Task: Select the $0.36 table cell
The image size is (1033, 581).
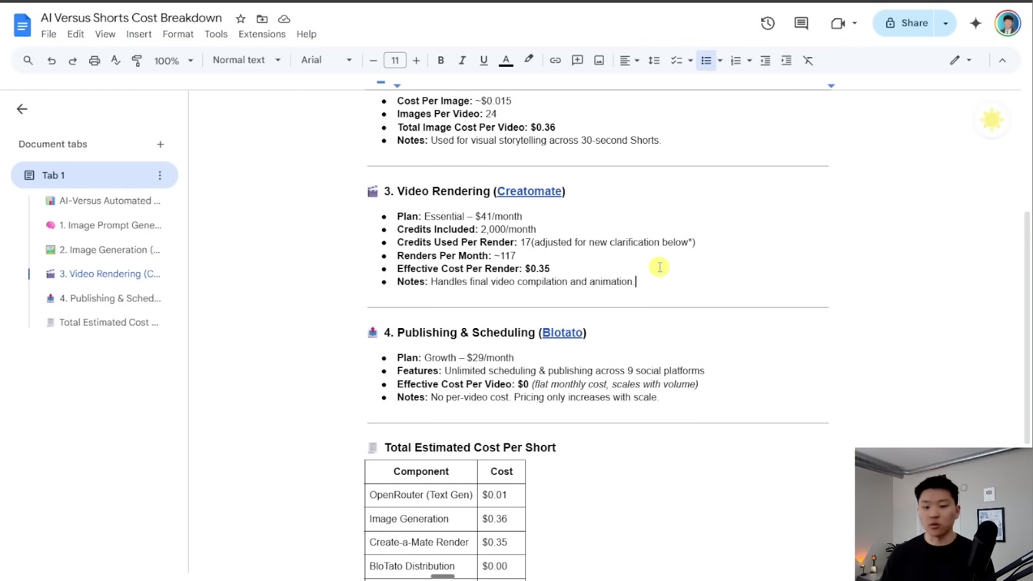Action: [x=501, y=519]
